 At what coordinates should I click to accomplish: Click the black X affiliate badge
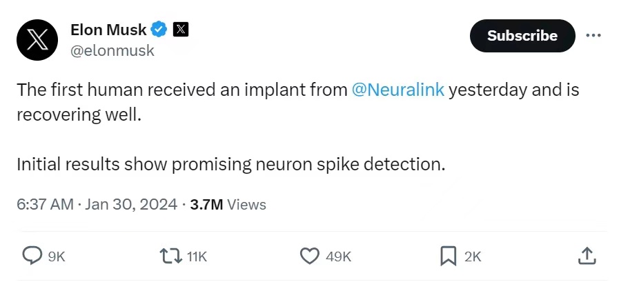[x=181, y=30]
